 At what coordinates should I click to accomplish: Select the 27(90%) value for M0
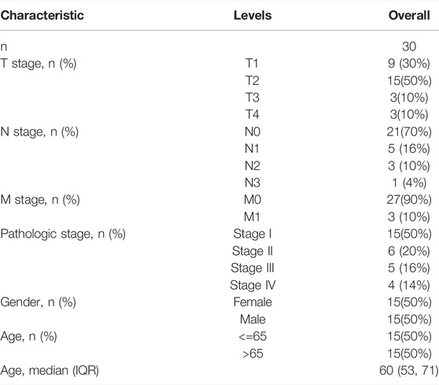409,200
